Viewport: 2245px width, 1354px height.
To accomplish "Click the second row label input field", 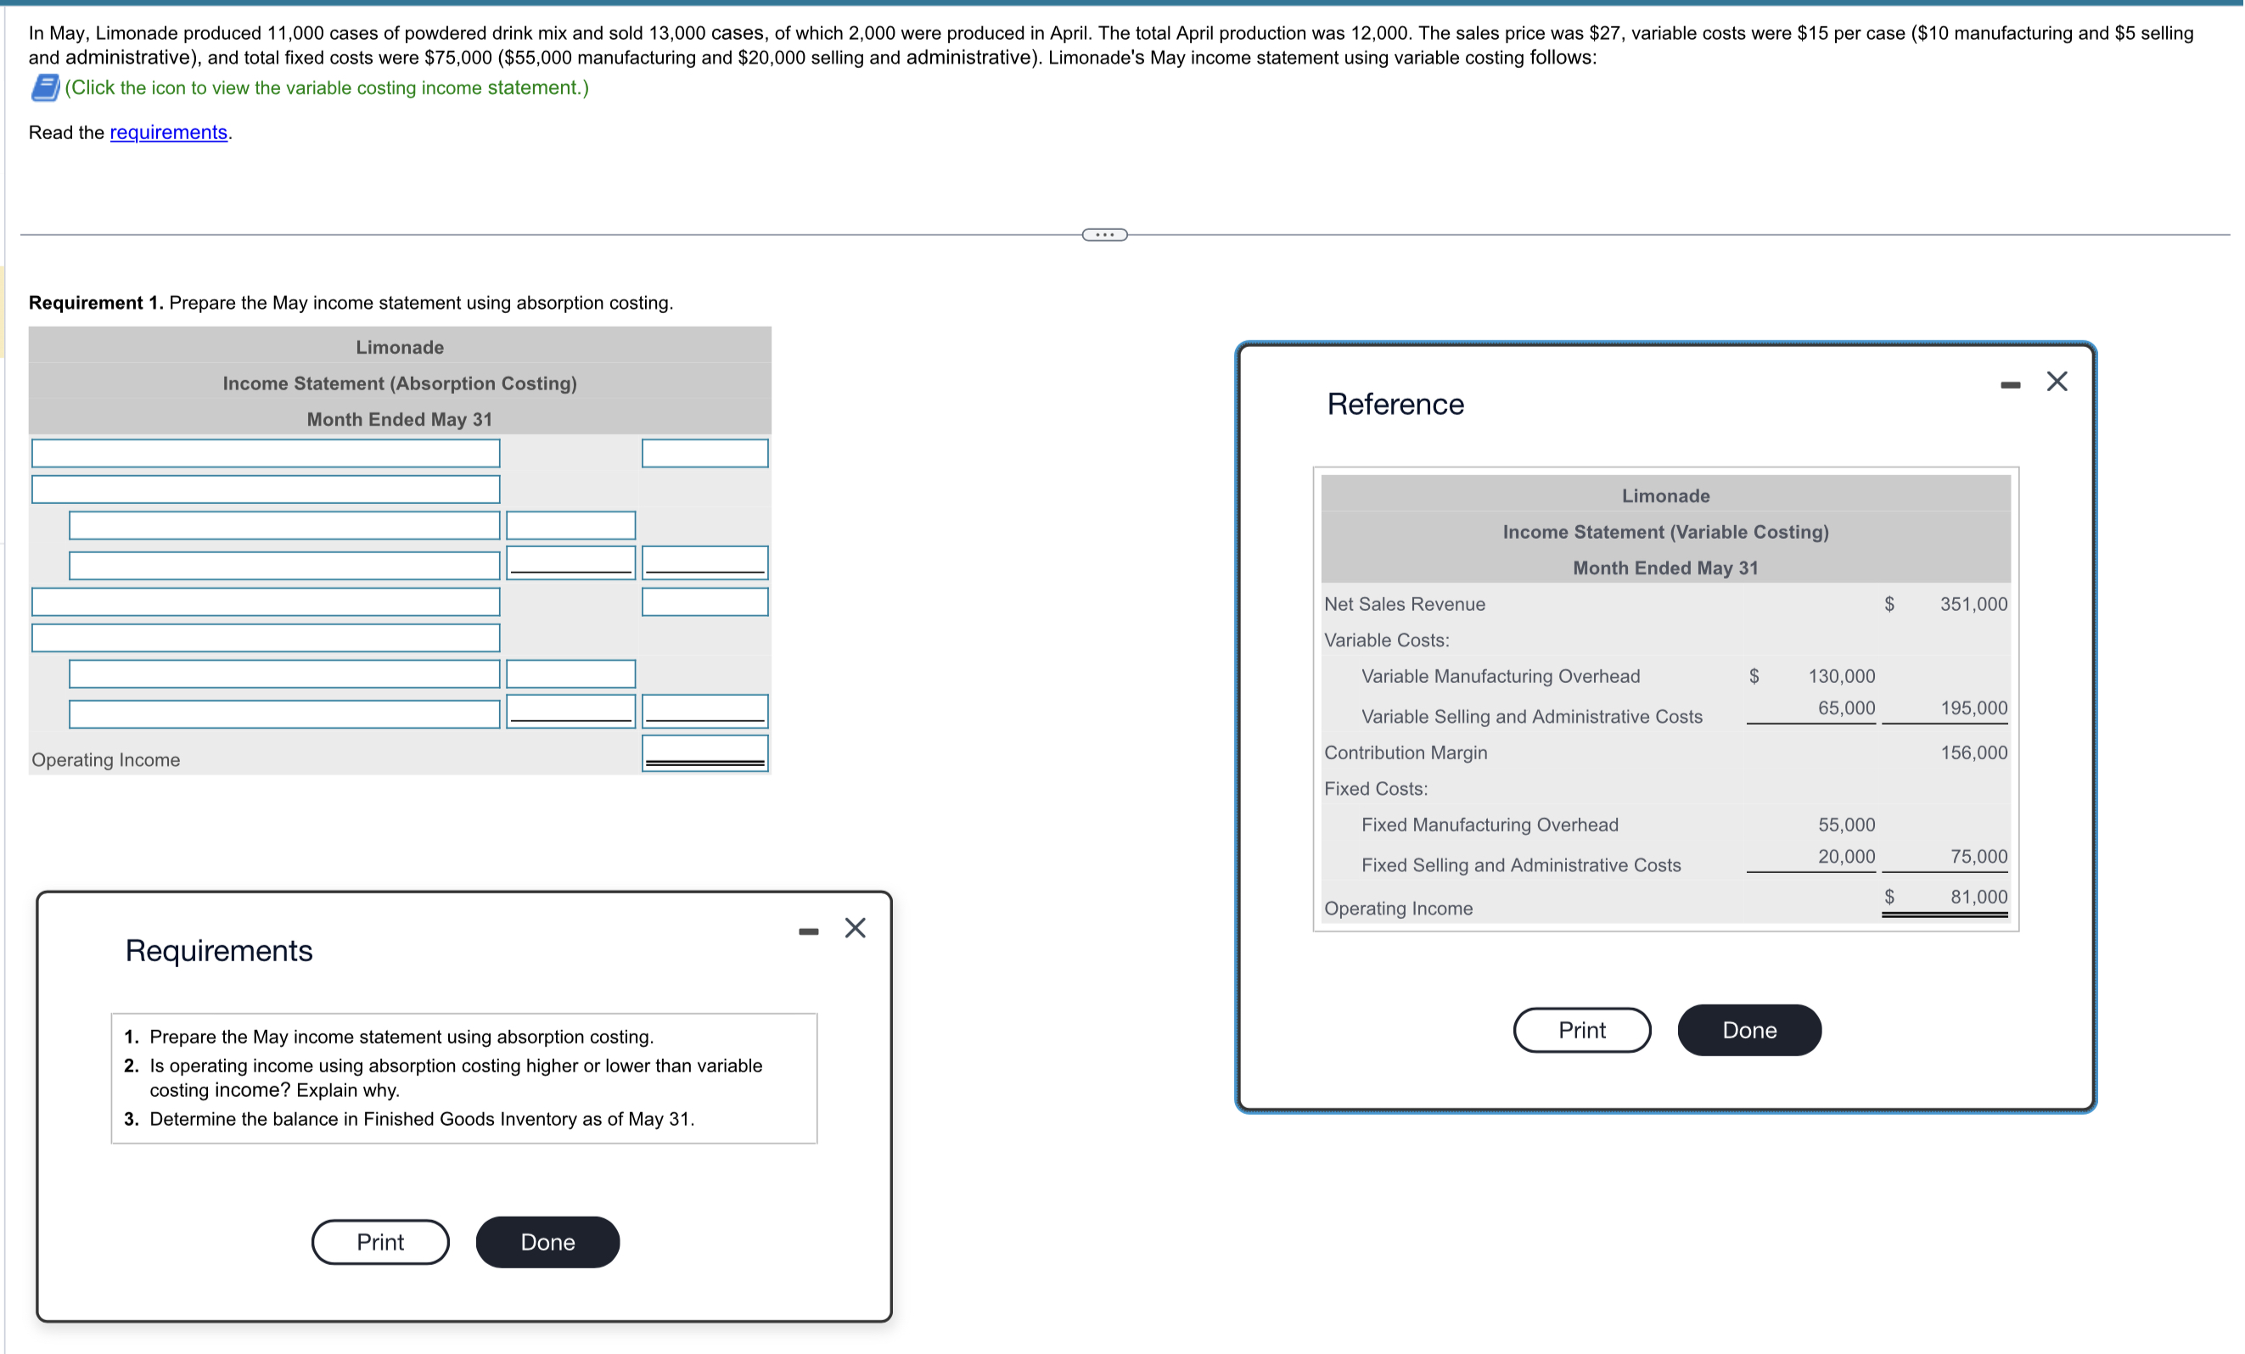I will [x=265, y=490].
